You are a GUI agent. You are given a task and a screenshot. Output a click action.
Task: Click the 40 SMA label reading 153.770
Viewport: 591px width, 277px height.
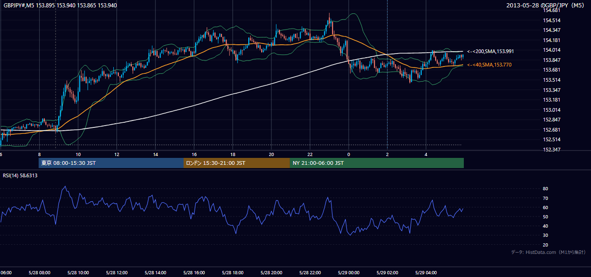point(489,65)
